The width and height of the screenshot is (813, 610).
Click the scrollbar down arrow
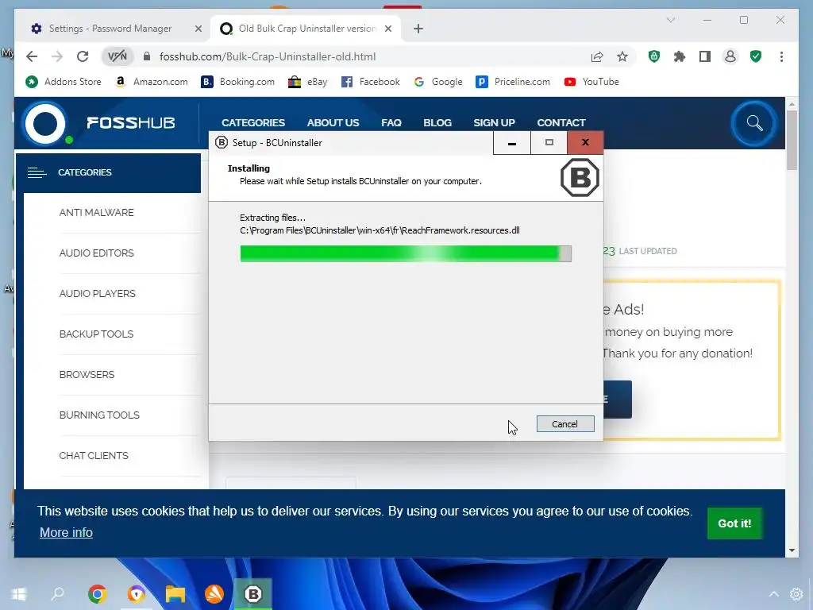pyautogui.click(x=792, y=550)
